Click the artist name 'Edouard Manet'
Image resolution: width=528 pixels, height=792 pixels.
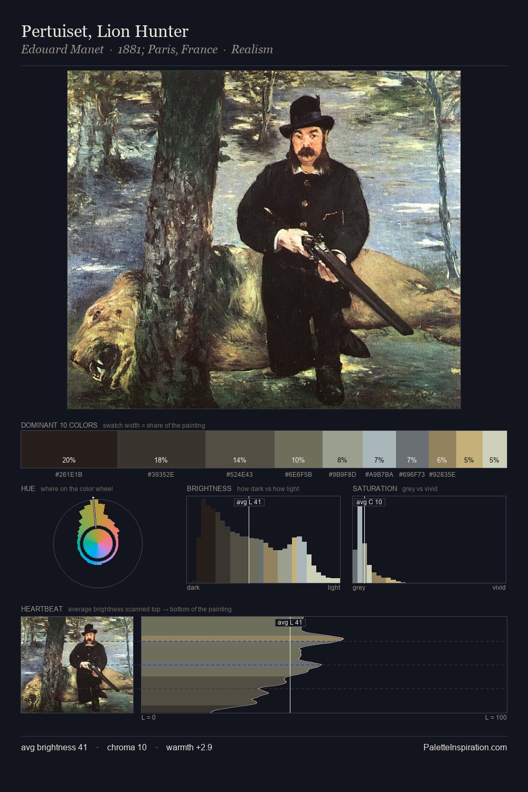(62, 49)
